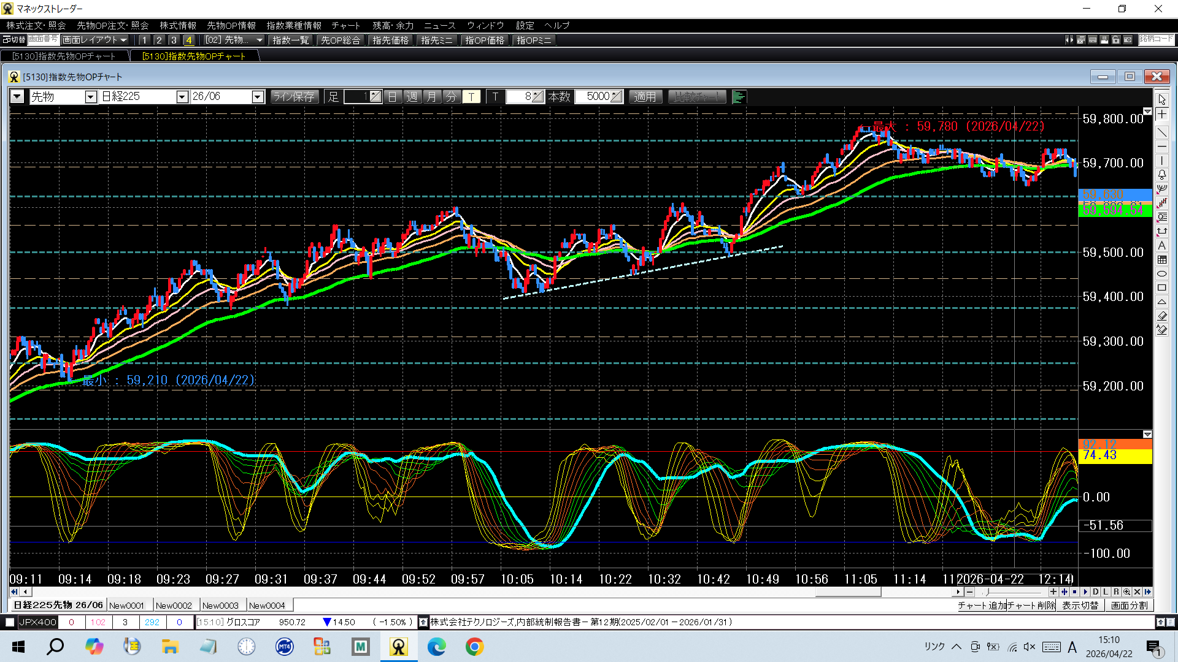1178x662 pixels.
Task: Select the text annotation tool
Action: 1162,246
